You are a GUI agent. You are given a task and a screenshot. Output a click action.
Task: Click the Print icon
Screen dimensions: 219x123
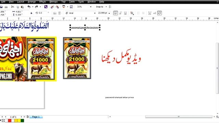(6, 7)
